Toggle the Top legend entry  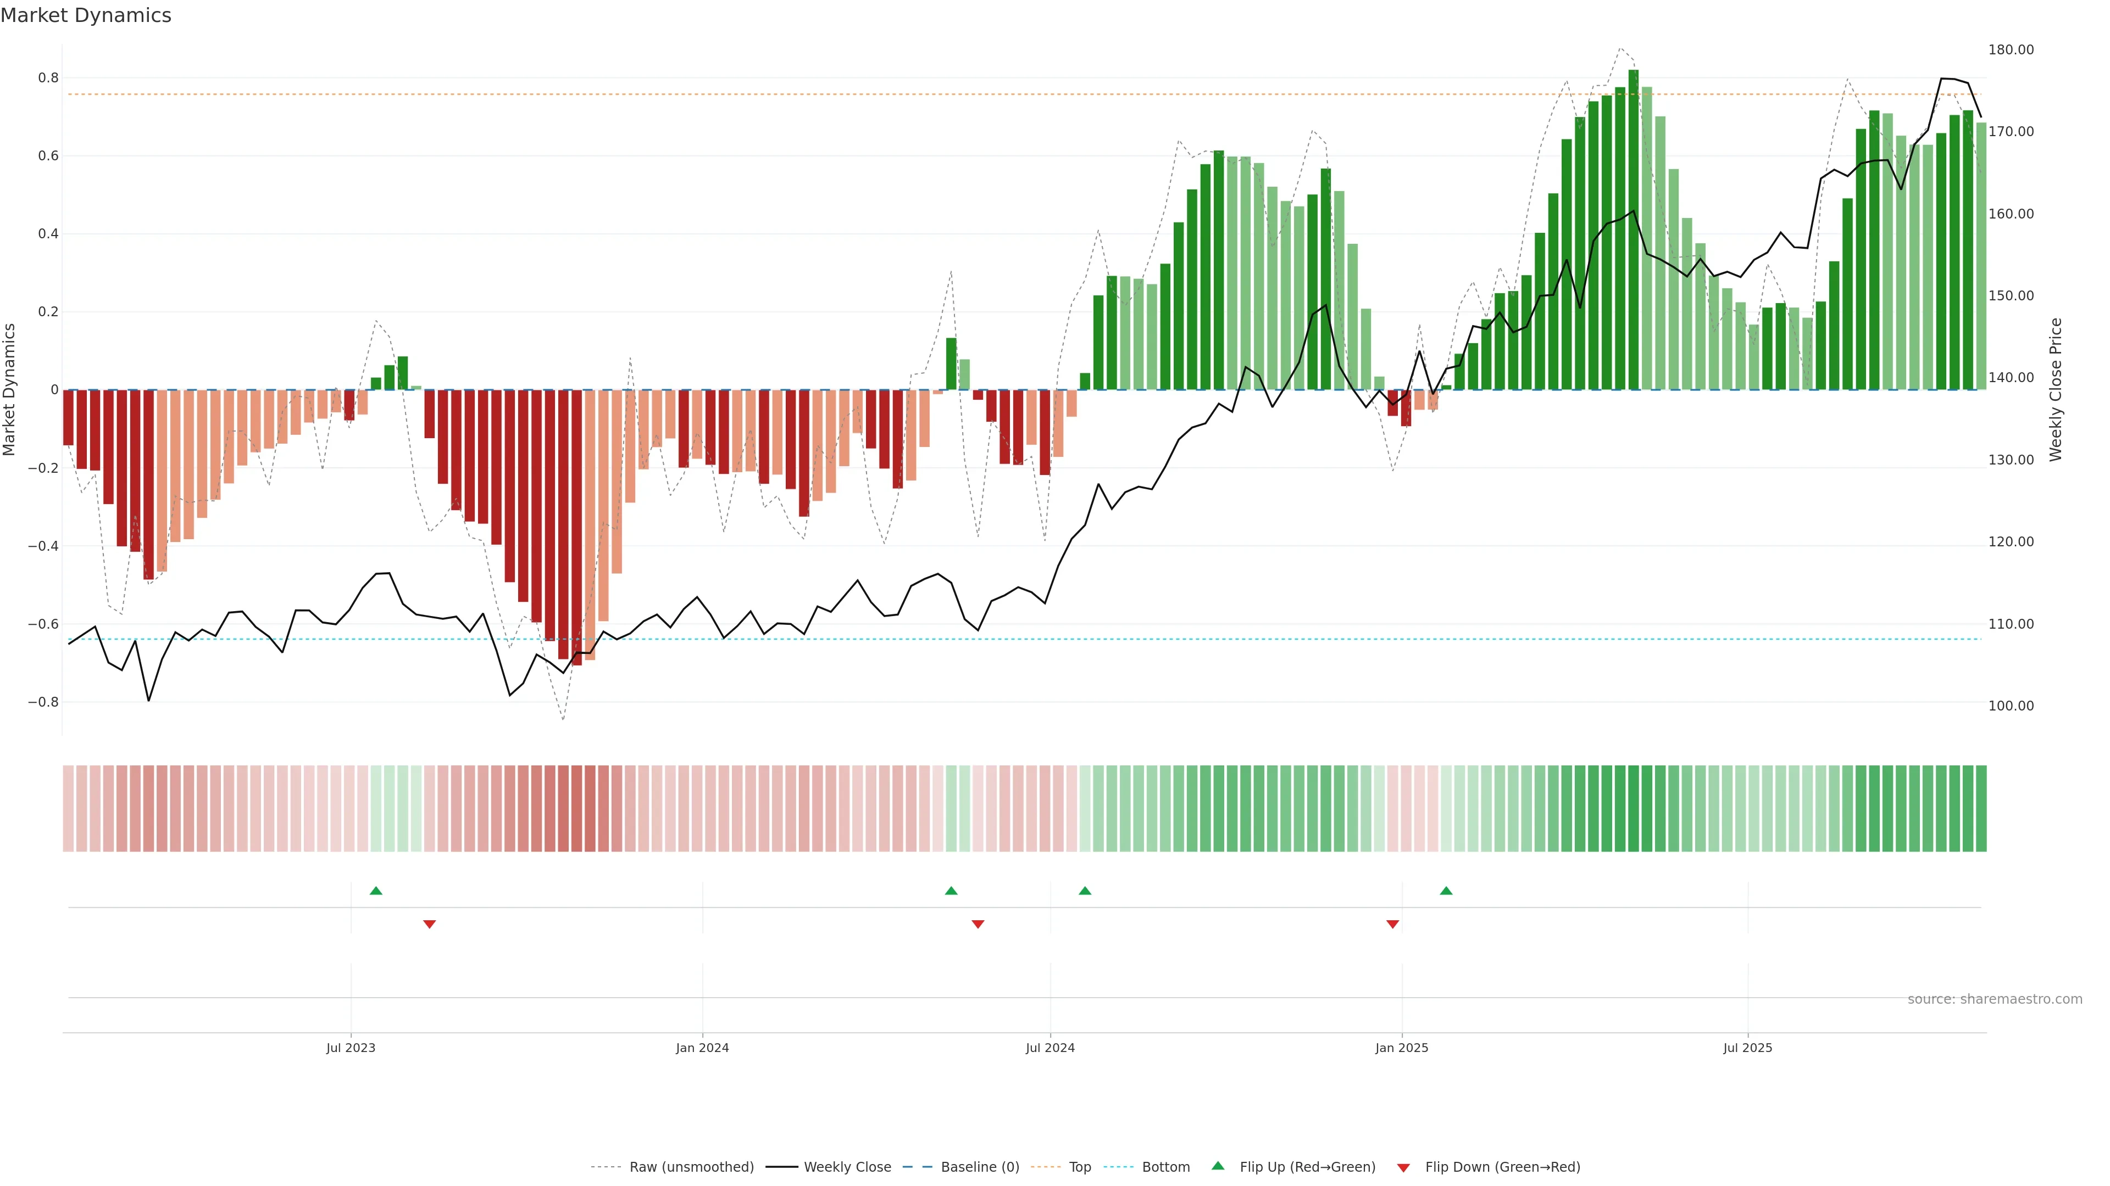[1080, 1167]
